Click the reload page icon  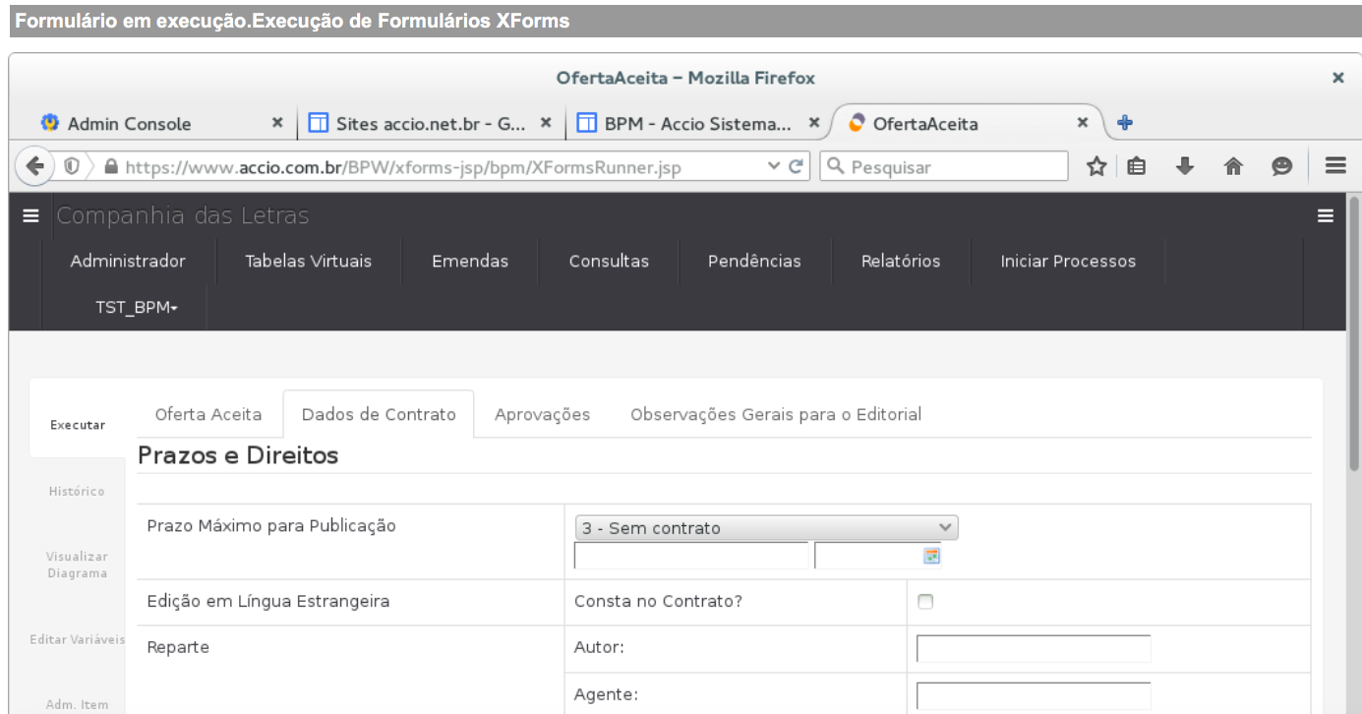(x=797, y=167)
